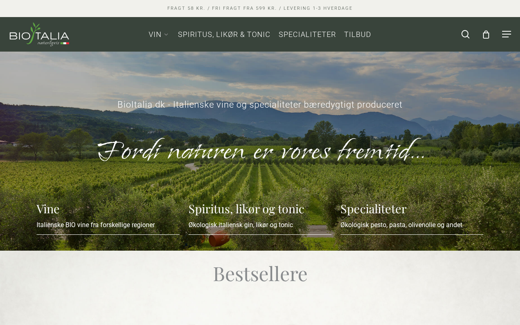Image resolution: width=520 pixels, height=325 pixels.
Task: Click the wine barrel in the vineyard photo
Action: point(219,238)
